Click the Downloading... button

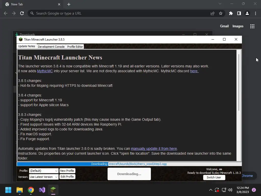[129, 174]
